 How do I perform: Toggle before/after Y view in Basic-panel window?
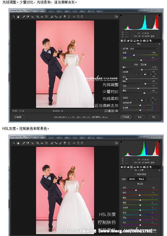point(106,111)
